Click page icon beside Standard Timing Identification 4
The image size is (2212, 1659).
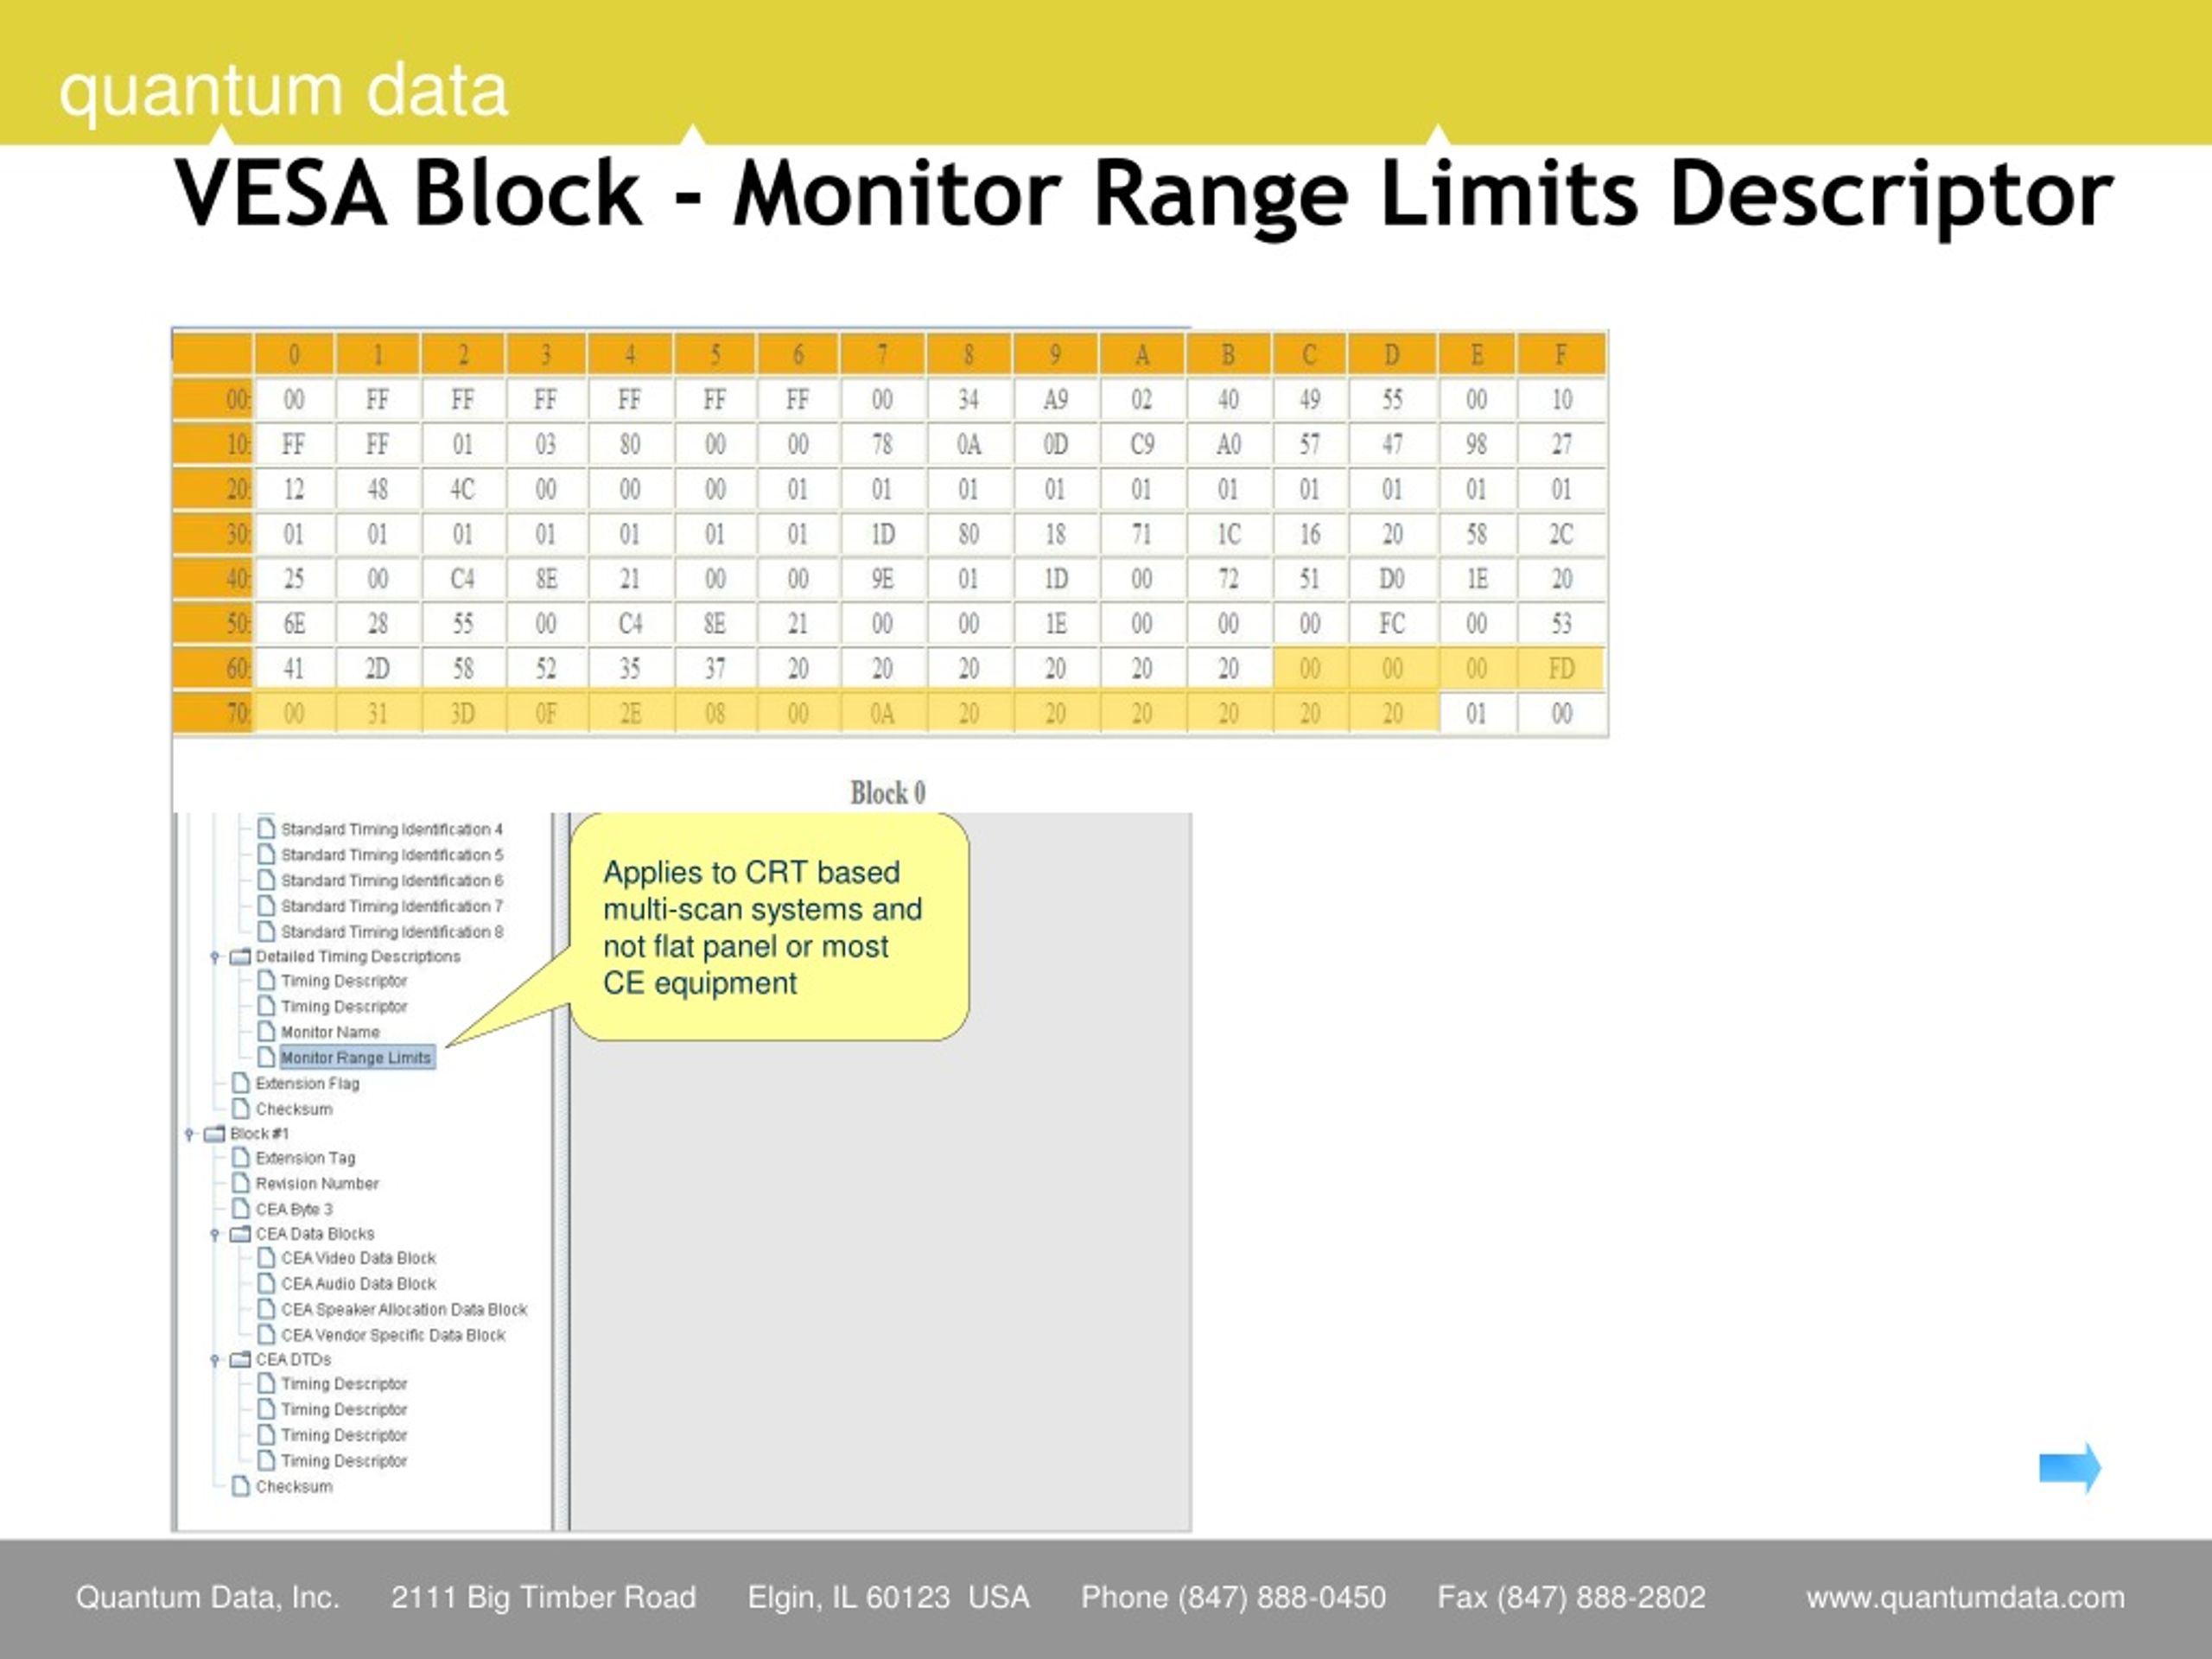266,828
